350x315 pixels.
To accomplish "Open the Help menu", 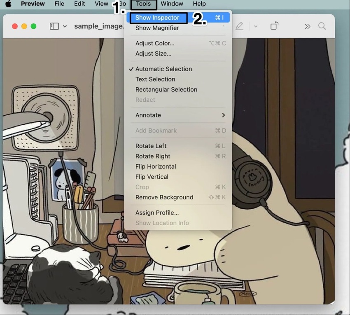I will point(199,4).
